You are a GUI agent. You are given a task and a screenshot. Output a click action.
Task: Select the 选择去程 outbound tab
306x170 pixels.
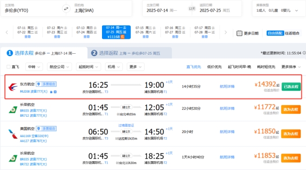[44, 53]
